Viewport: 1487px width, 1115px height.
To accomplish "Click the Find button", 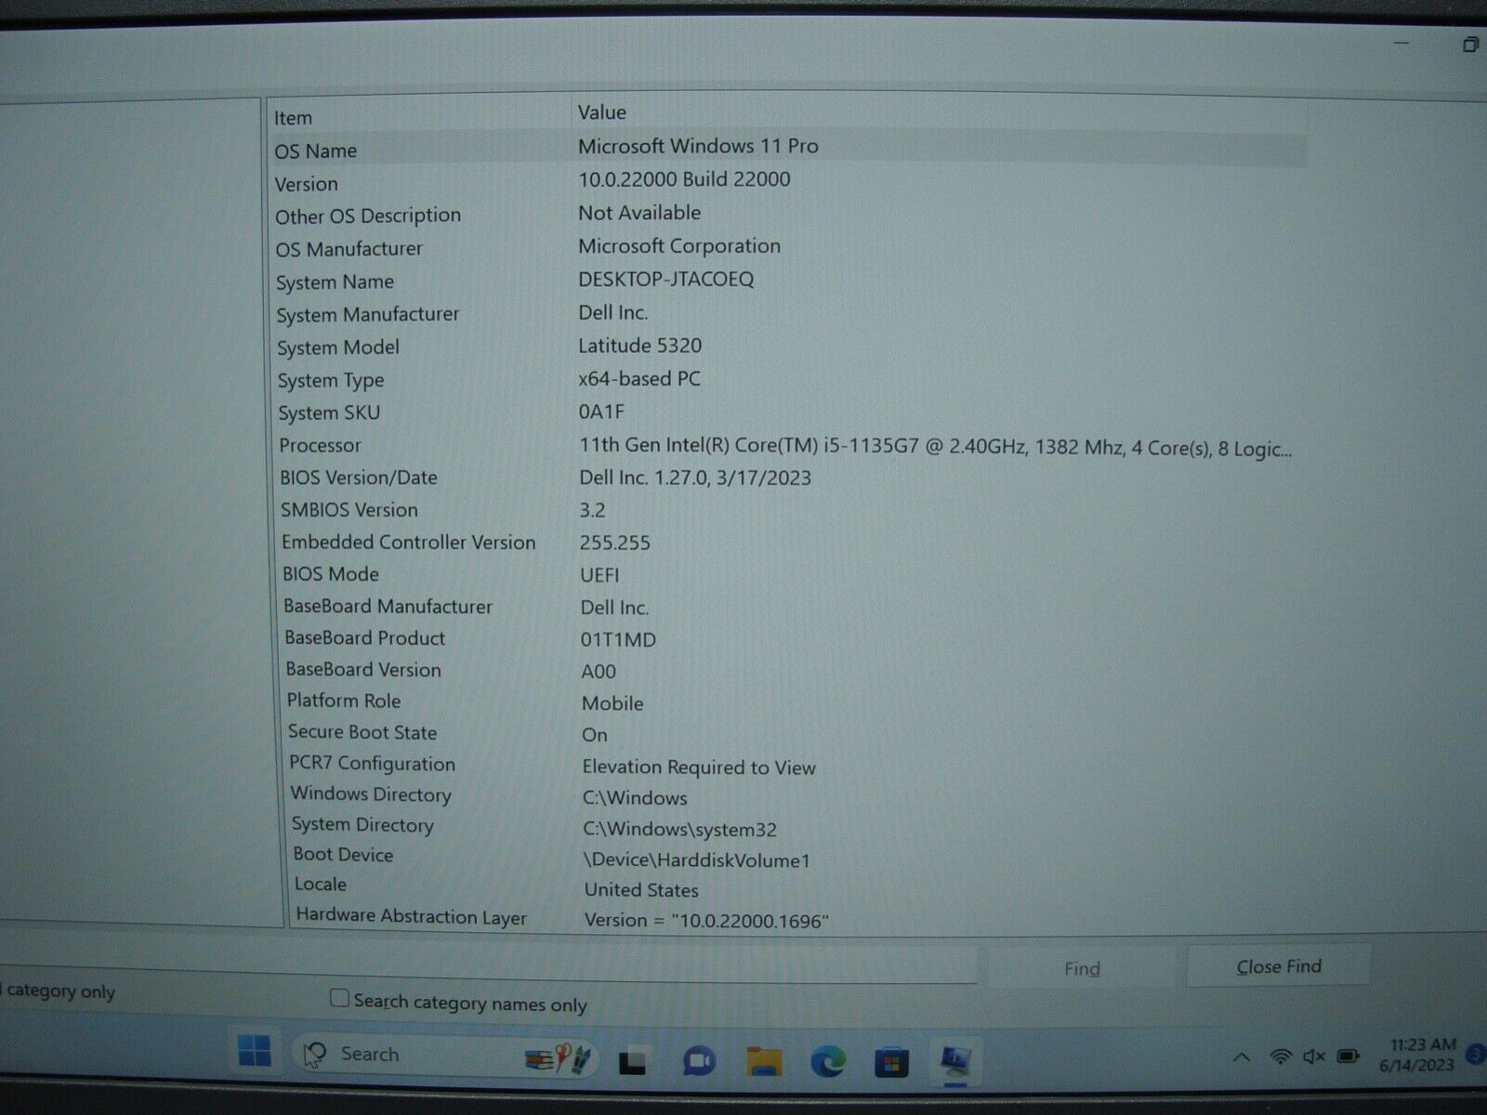I will (x=1082, y=968).
